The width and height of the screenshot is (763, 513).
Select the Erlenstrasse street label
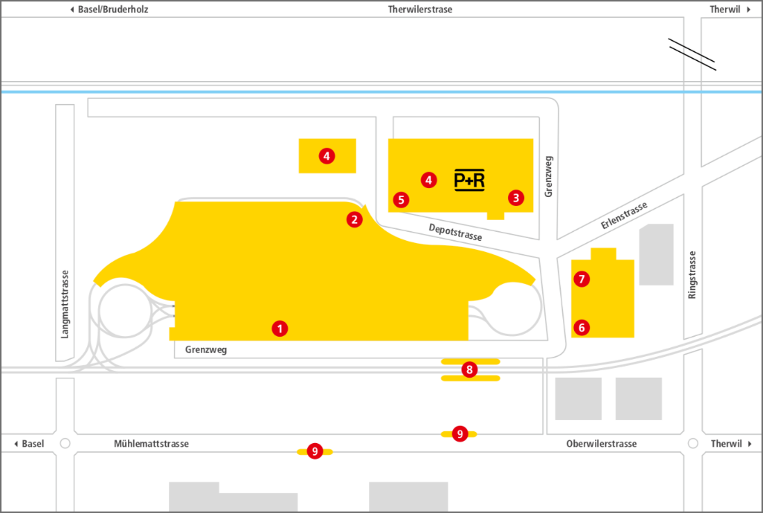pos(623,216)
